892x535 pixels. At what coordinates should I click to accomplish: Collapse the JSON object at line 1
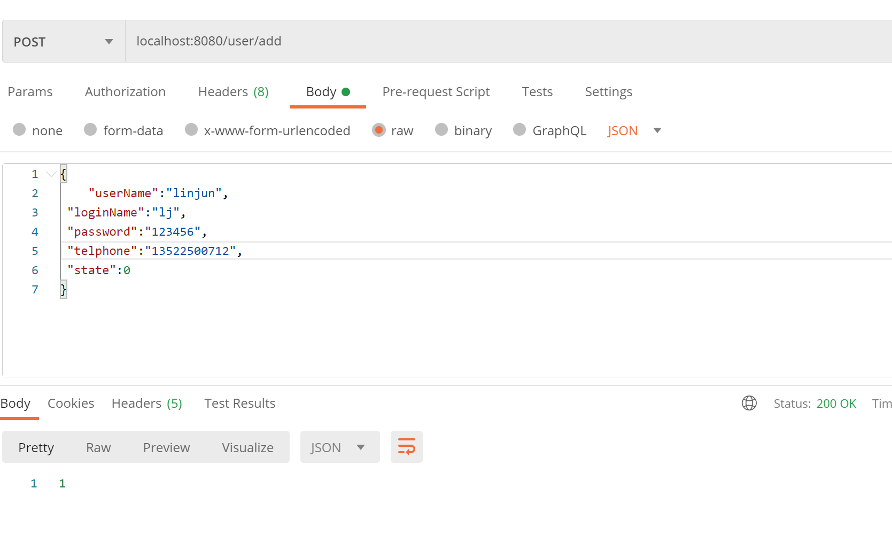coord(51,174)
